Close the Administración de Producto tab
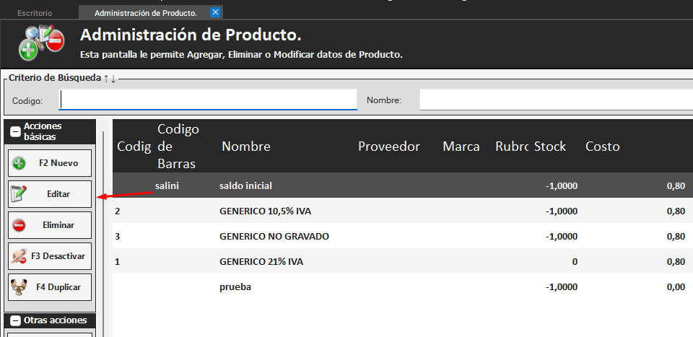 [x=215, y=12]
